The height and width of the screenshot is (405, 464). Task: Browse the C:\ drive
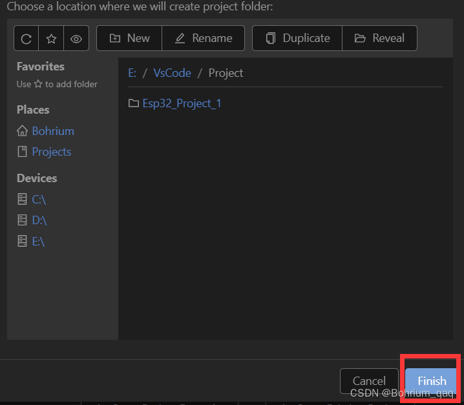coord(39,200)
